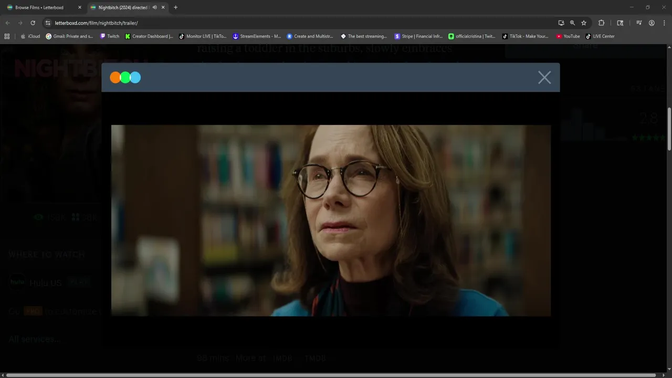The width and height of the screenshot is (672, 378).
Task: Click the horizontal scrollbar at page bottom
Action: point(331,375)
